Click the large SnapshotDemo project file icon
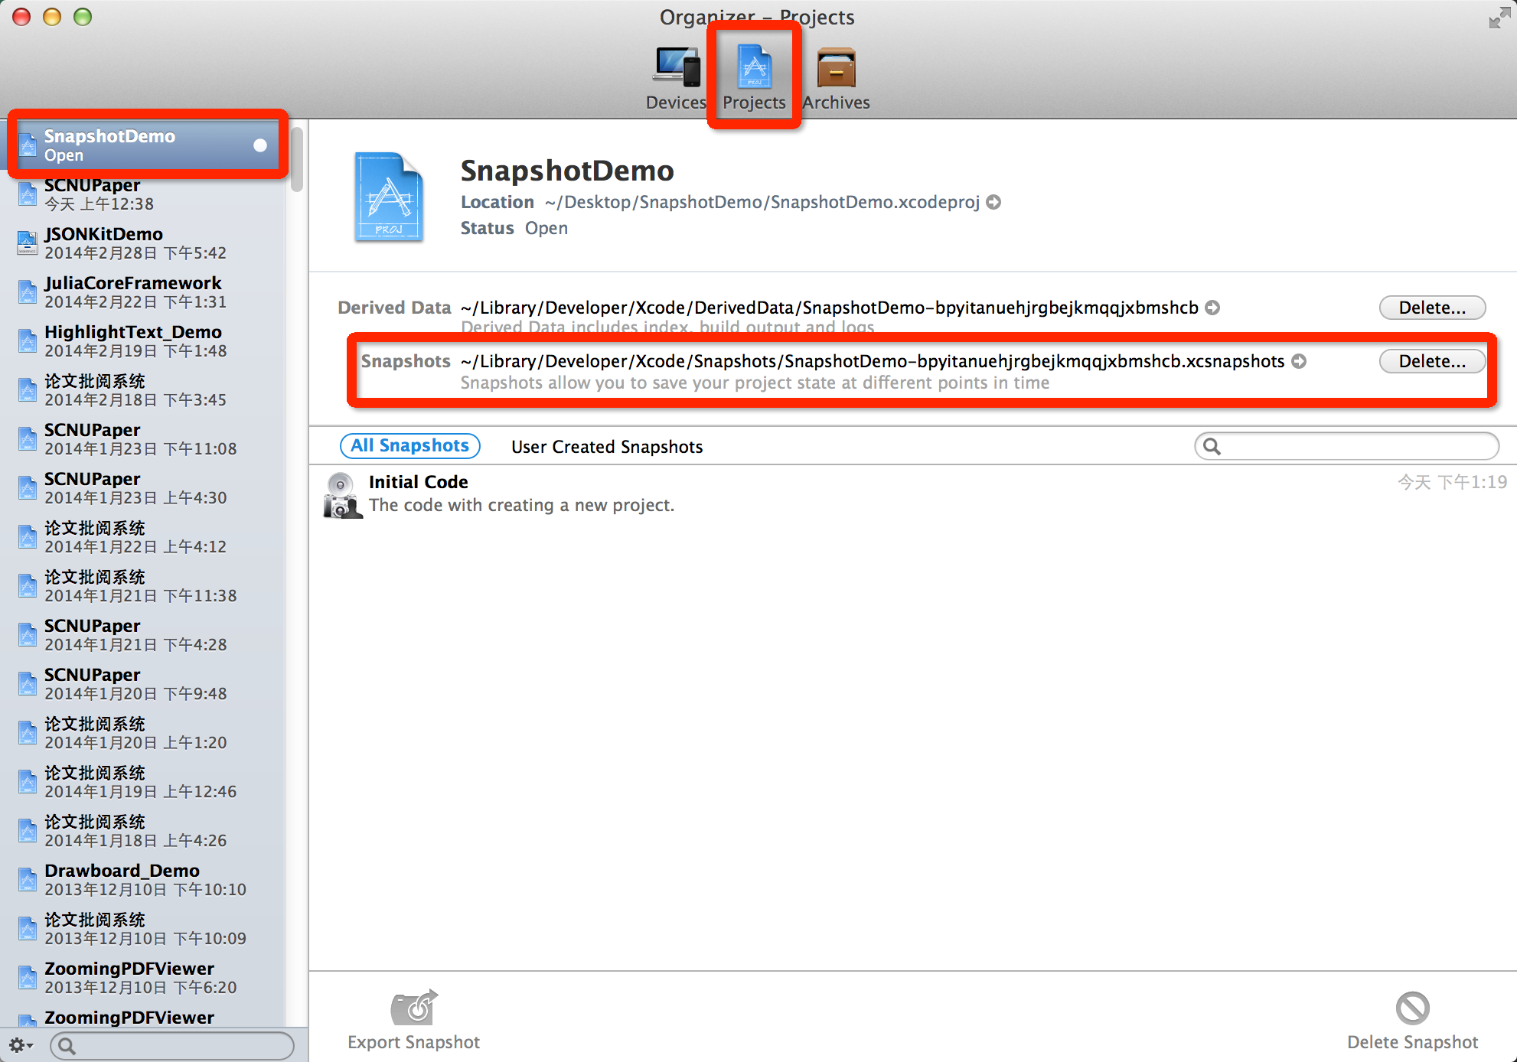 (389, 197)
